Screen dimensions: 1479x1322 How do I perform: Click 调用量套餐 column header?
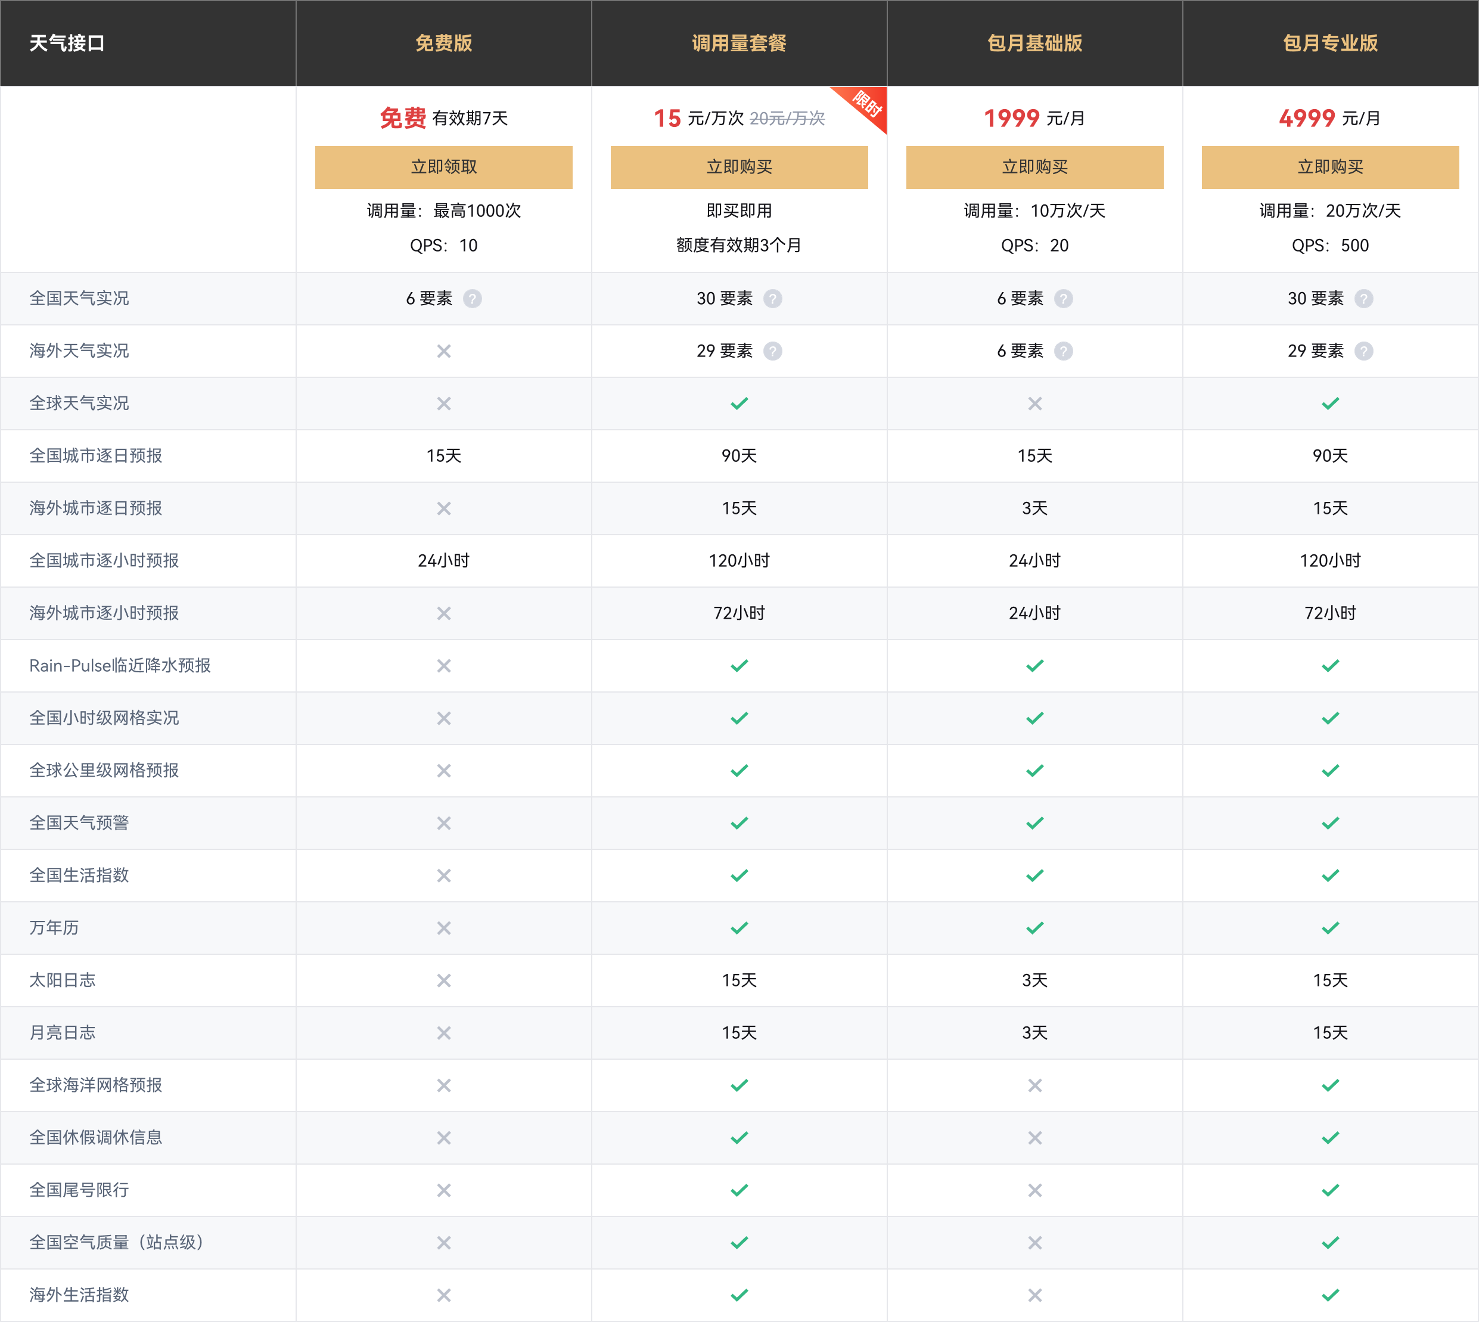point(739,43)
